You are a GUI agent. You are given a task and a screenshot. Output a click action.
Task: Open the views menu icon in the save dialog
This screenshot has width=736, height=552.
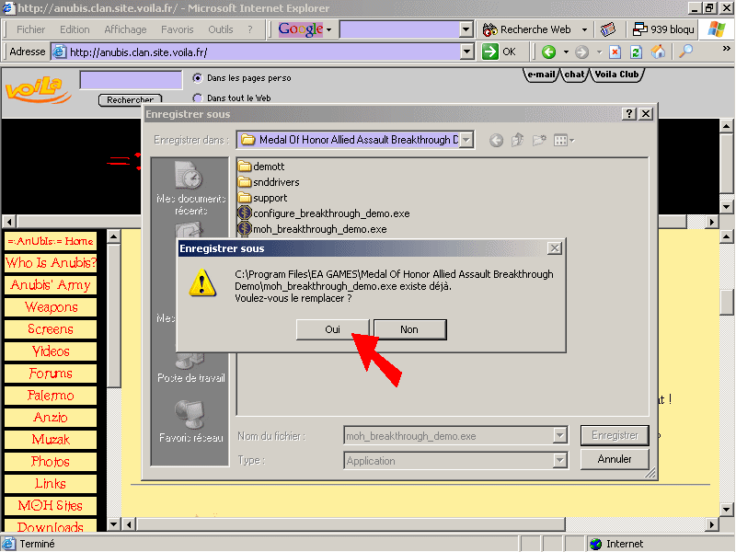564,140
